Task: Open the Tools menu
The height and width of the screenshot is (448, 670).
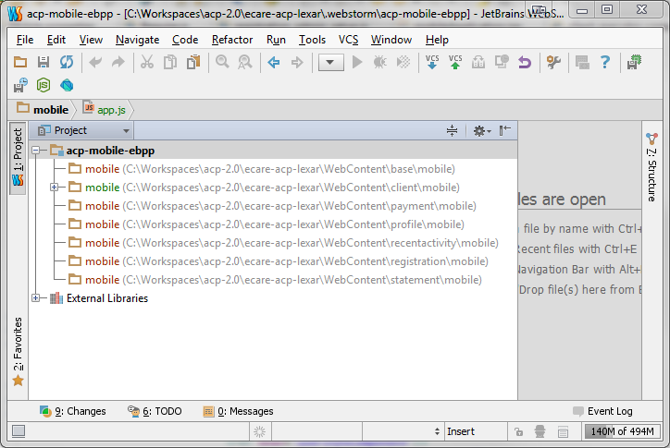Action: (x=312, y=40)
